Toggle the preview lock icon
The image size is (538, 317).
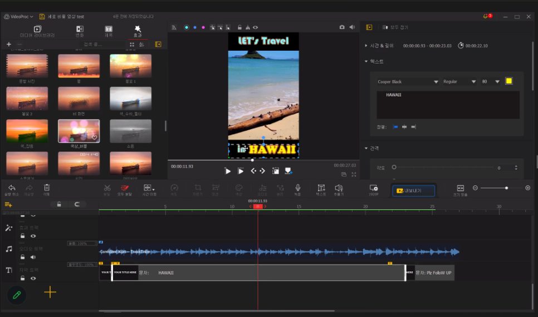(240, 27)
